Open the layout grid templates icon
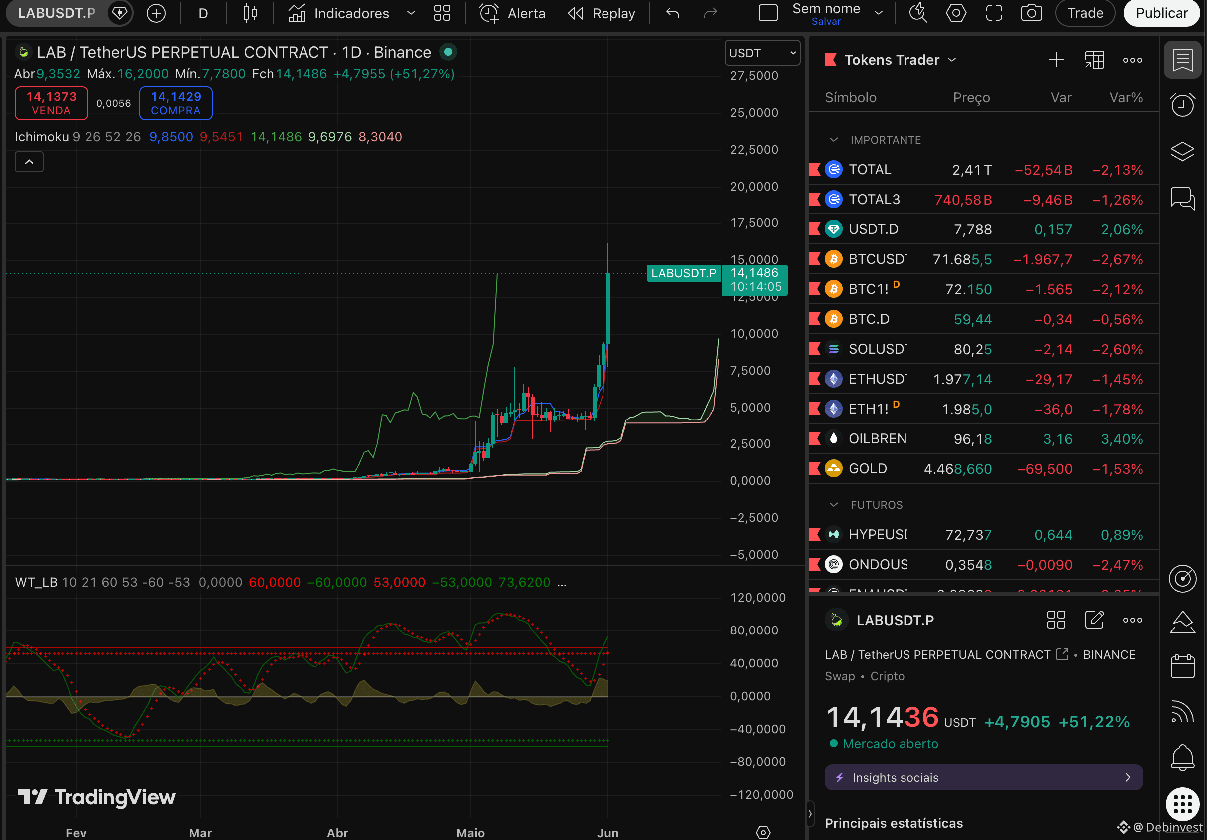The height and width of the screenshot is (840, 1207). coord(442,13)
